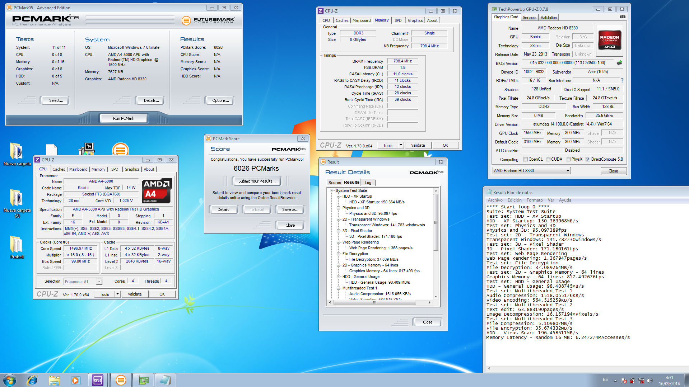Save BIOS with GPU-Z chip icon

click(x=619, y=63)
